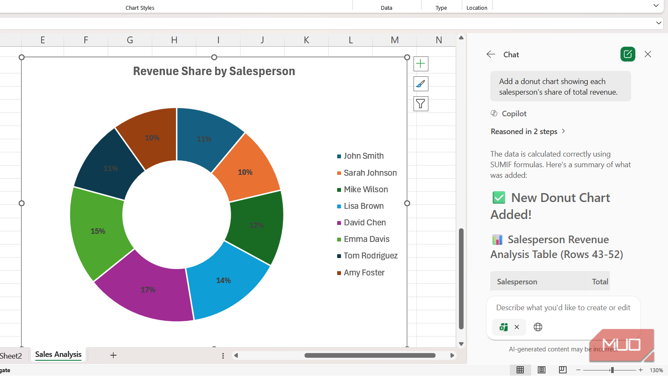Screen dimensions: 668x376
Task: Click the zoom level slider
Action: (x=612, y=370)
